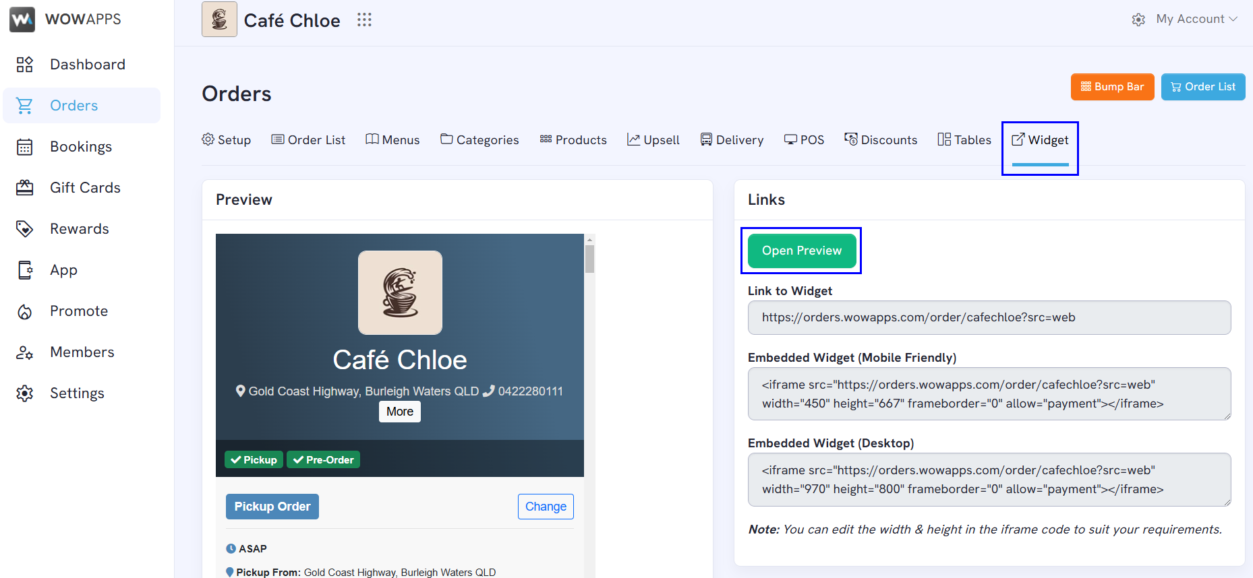
Task: Click the ASAP clock icon
Action: tap(231, 548)
